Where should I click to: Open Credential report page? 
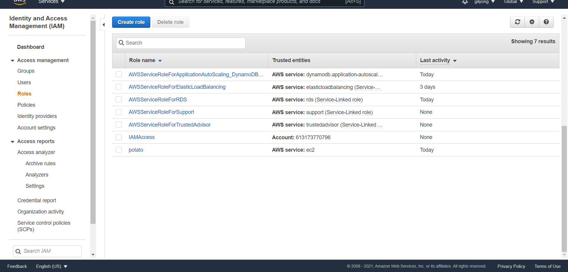[x=37, y=200]
